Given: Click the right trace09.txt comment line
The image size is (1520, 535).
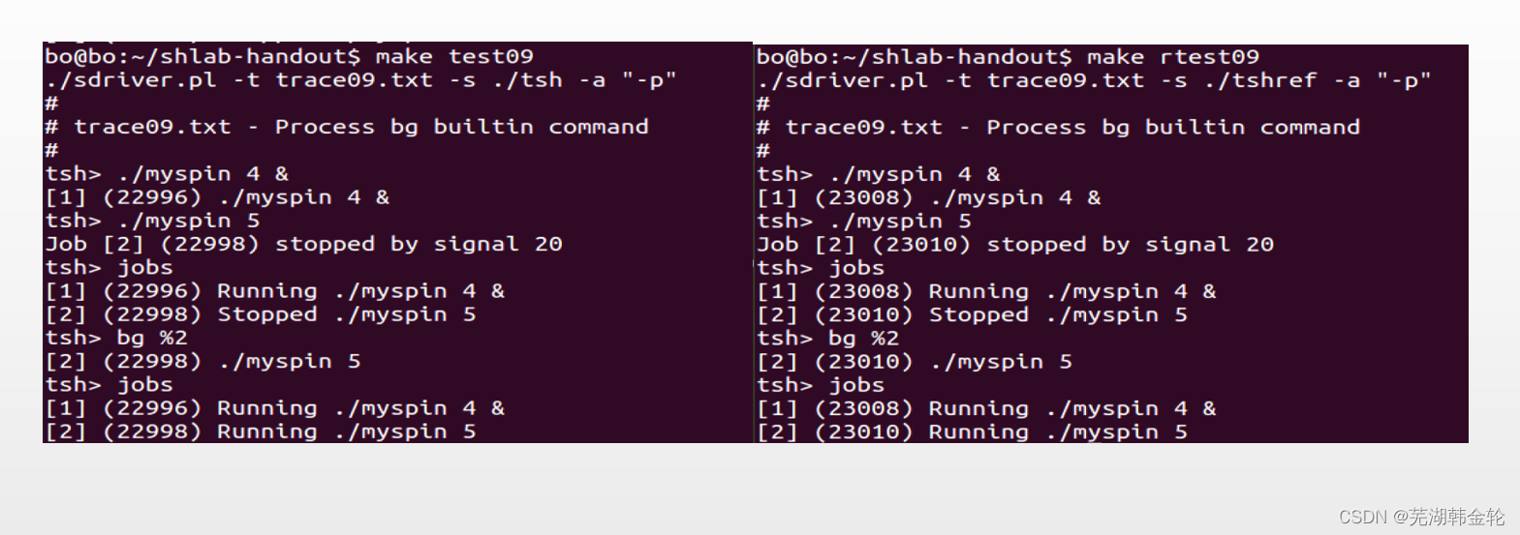Looking at the screenshot, I should pos(1058,128).
